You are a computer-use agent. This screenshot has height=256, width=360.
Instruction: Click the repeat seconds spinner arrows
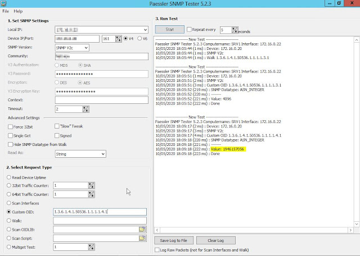point(235,30)
